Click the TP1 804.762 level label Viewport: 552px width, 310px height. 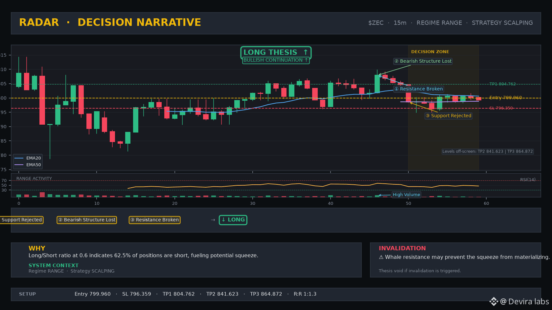[x=502, y=84]
